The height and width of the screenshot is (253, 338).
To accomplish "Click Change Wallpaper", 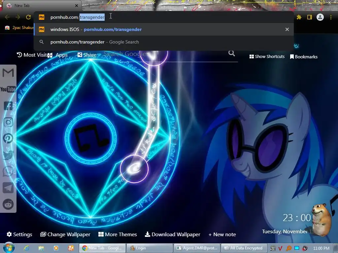I will pyautogui.click(x=65, y=234).
